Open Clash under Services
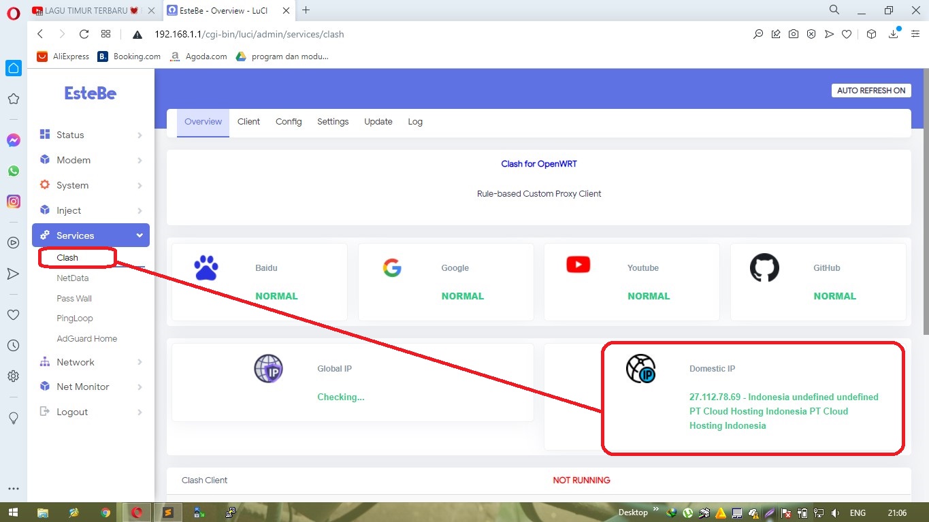929x522 pixels. tap(67, 258)
